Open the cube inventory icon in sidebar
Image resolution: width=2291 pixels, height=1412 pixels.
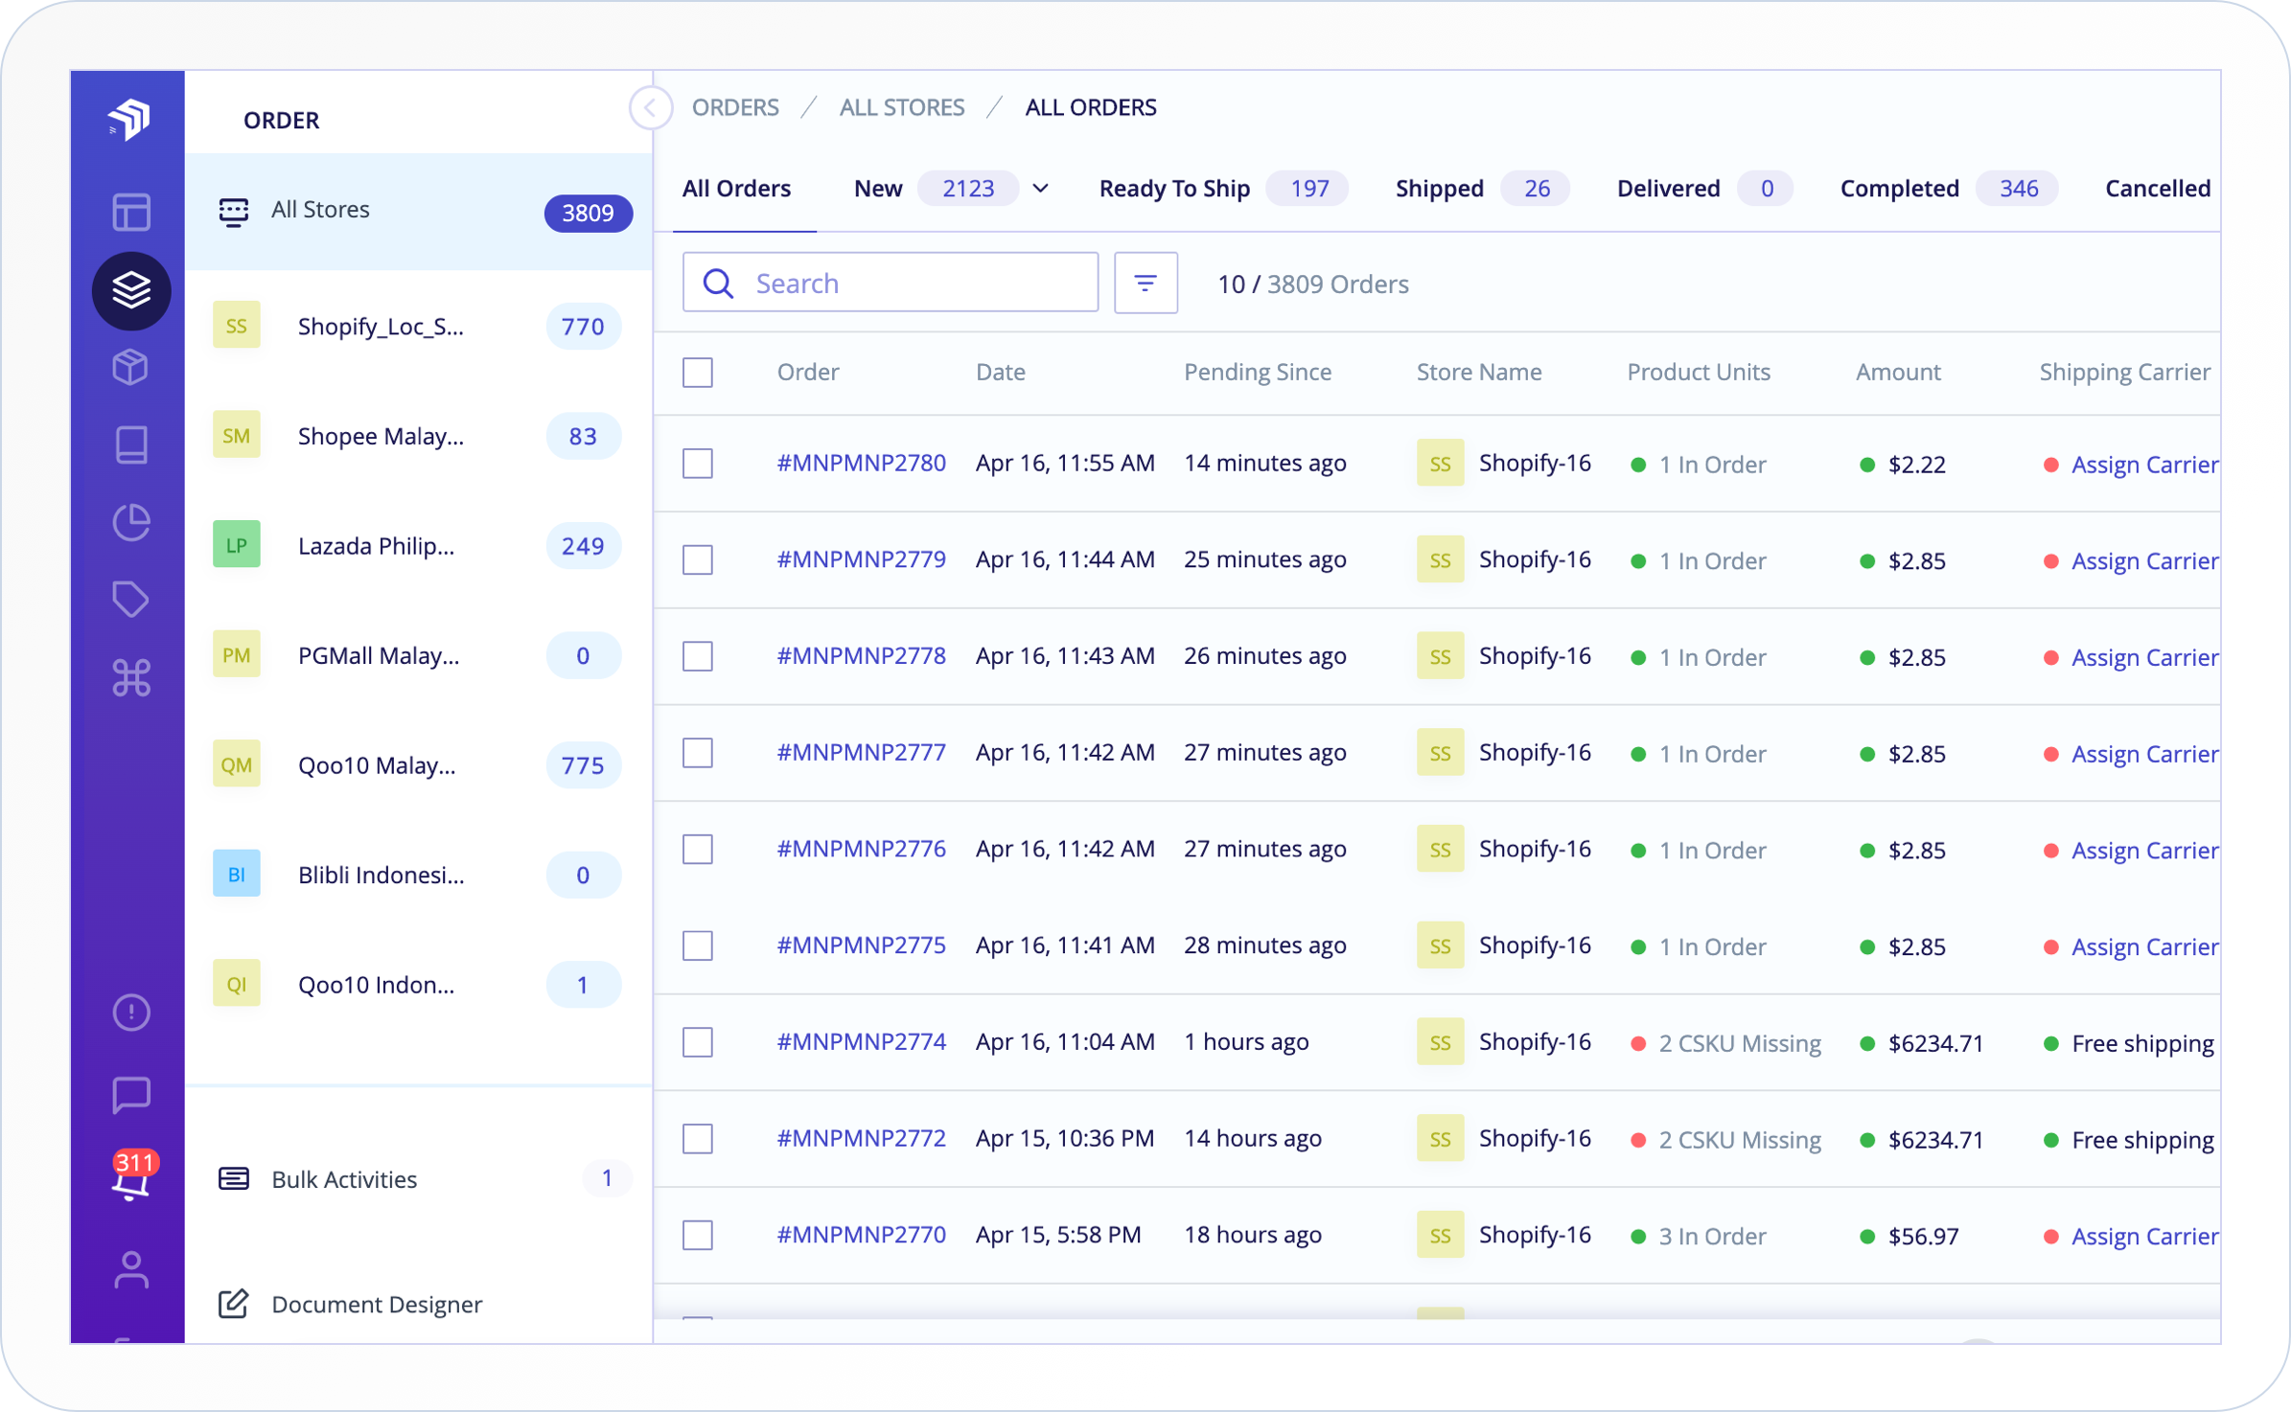[x=131, y=367]
